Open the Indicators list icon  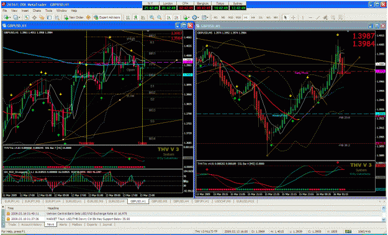click(185, 17)
